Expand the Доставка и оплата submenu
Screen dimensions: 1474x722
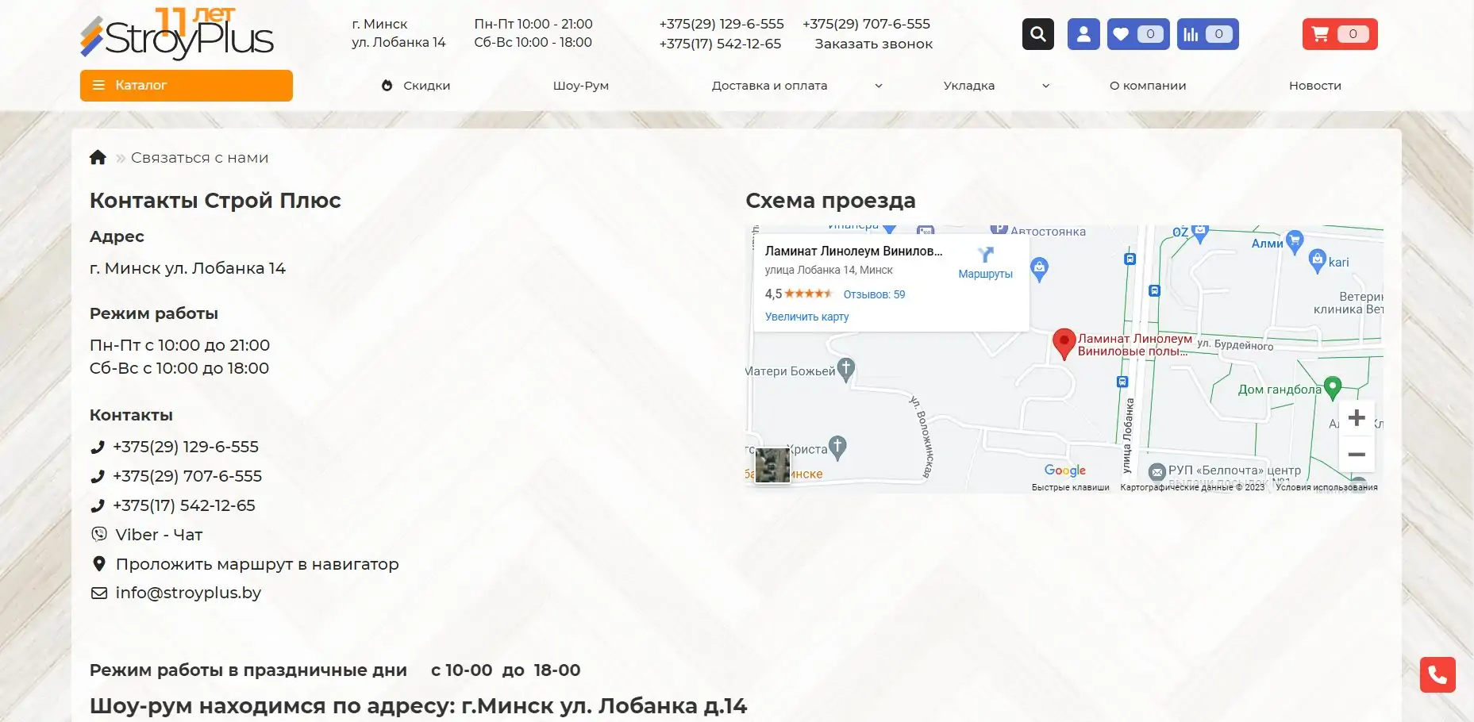pyautogui.click(x=878, y=86)
